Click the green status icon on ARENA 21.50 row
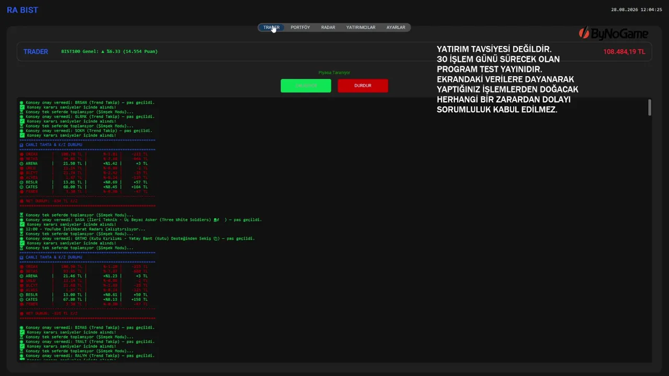The image size is (669, 376). coord(21,163)
